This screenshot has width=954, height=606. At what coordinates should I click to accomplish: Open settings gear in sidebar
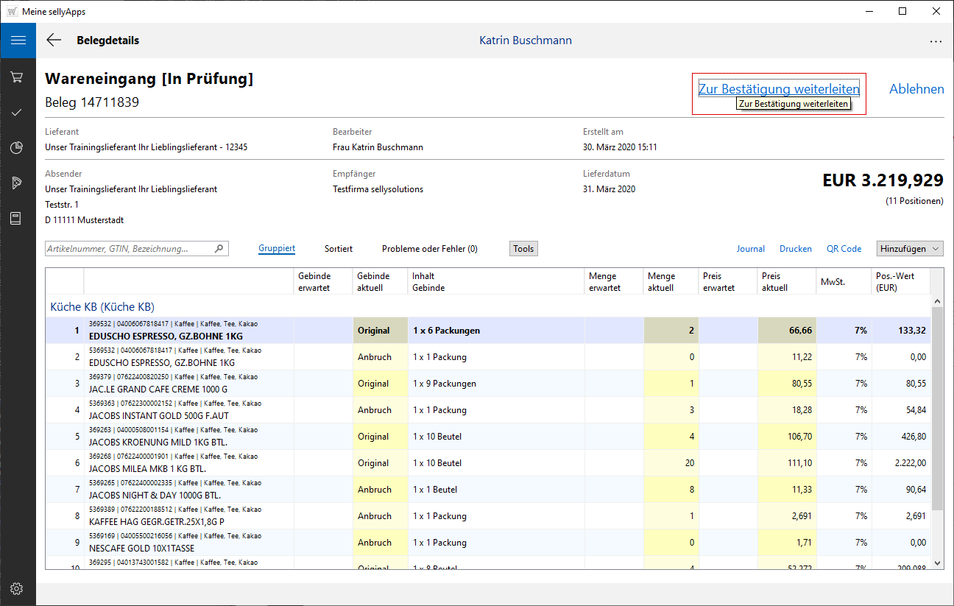17,588
